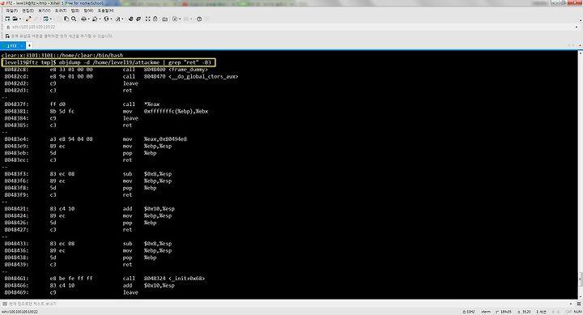Viewport: 583px width, 315px height.
Task: Click the color scheme toolbar icon
Action: [95, 19]
